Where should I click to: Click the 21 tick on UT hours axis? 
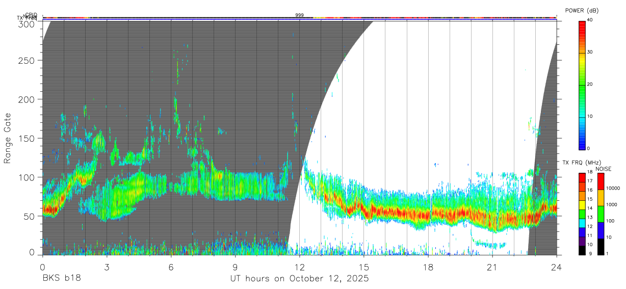(492, 267)
